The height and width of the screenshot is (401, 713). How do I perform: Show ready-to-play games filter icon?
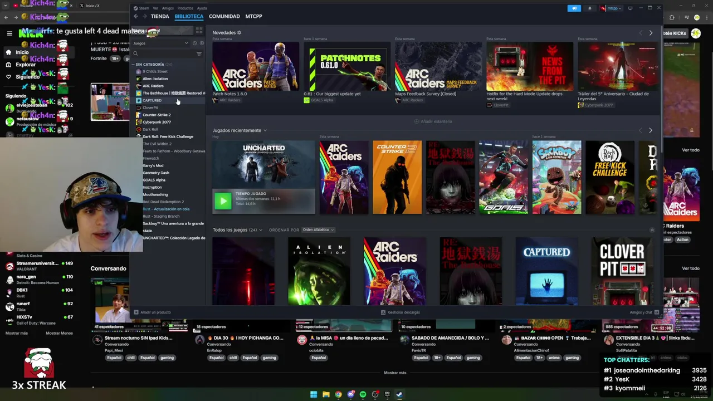[x=201, y=43]
